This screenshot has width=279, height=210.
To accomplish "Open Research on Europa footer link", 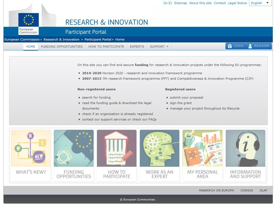I will 217,190.
